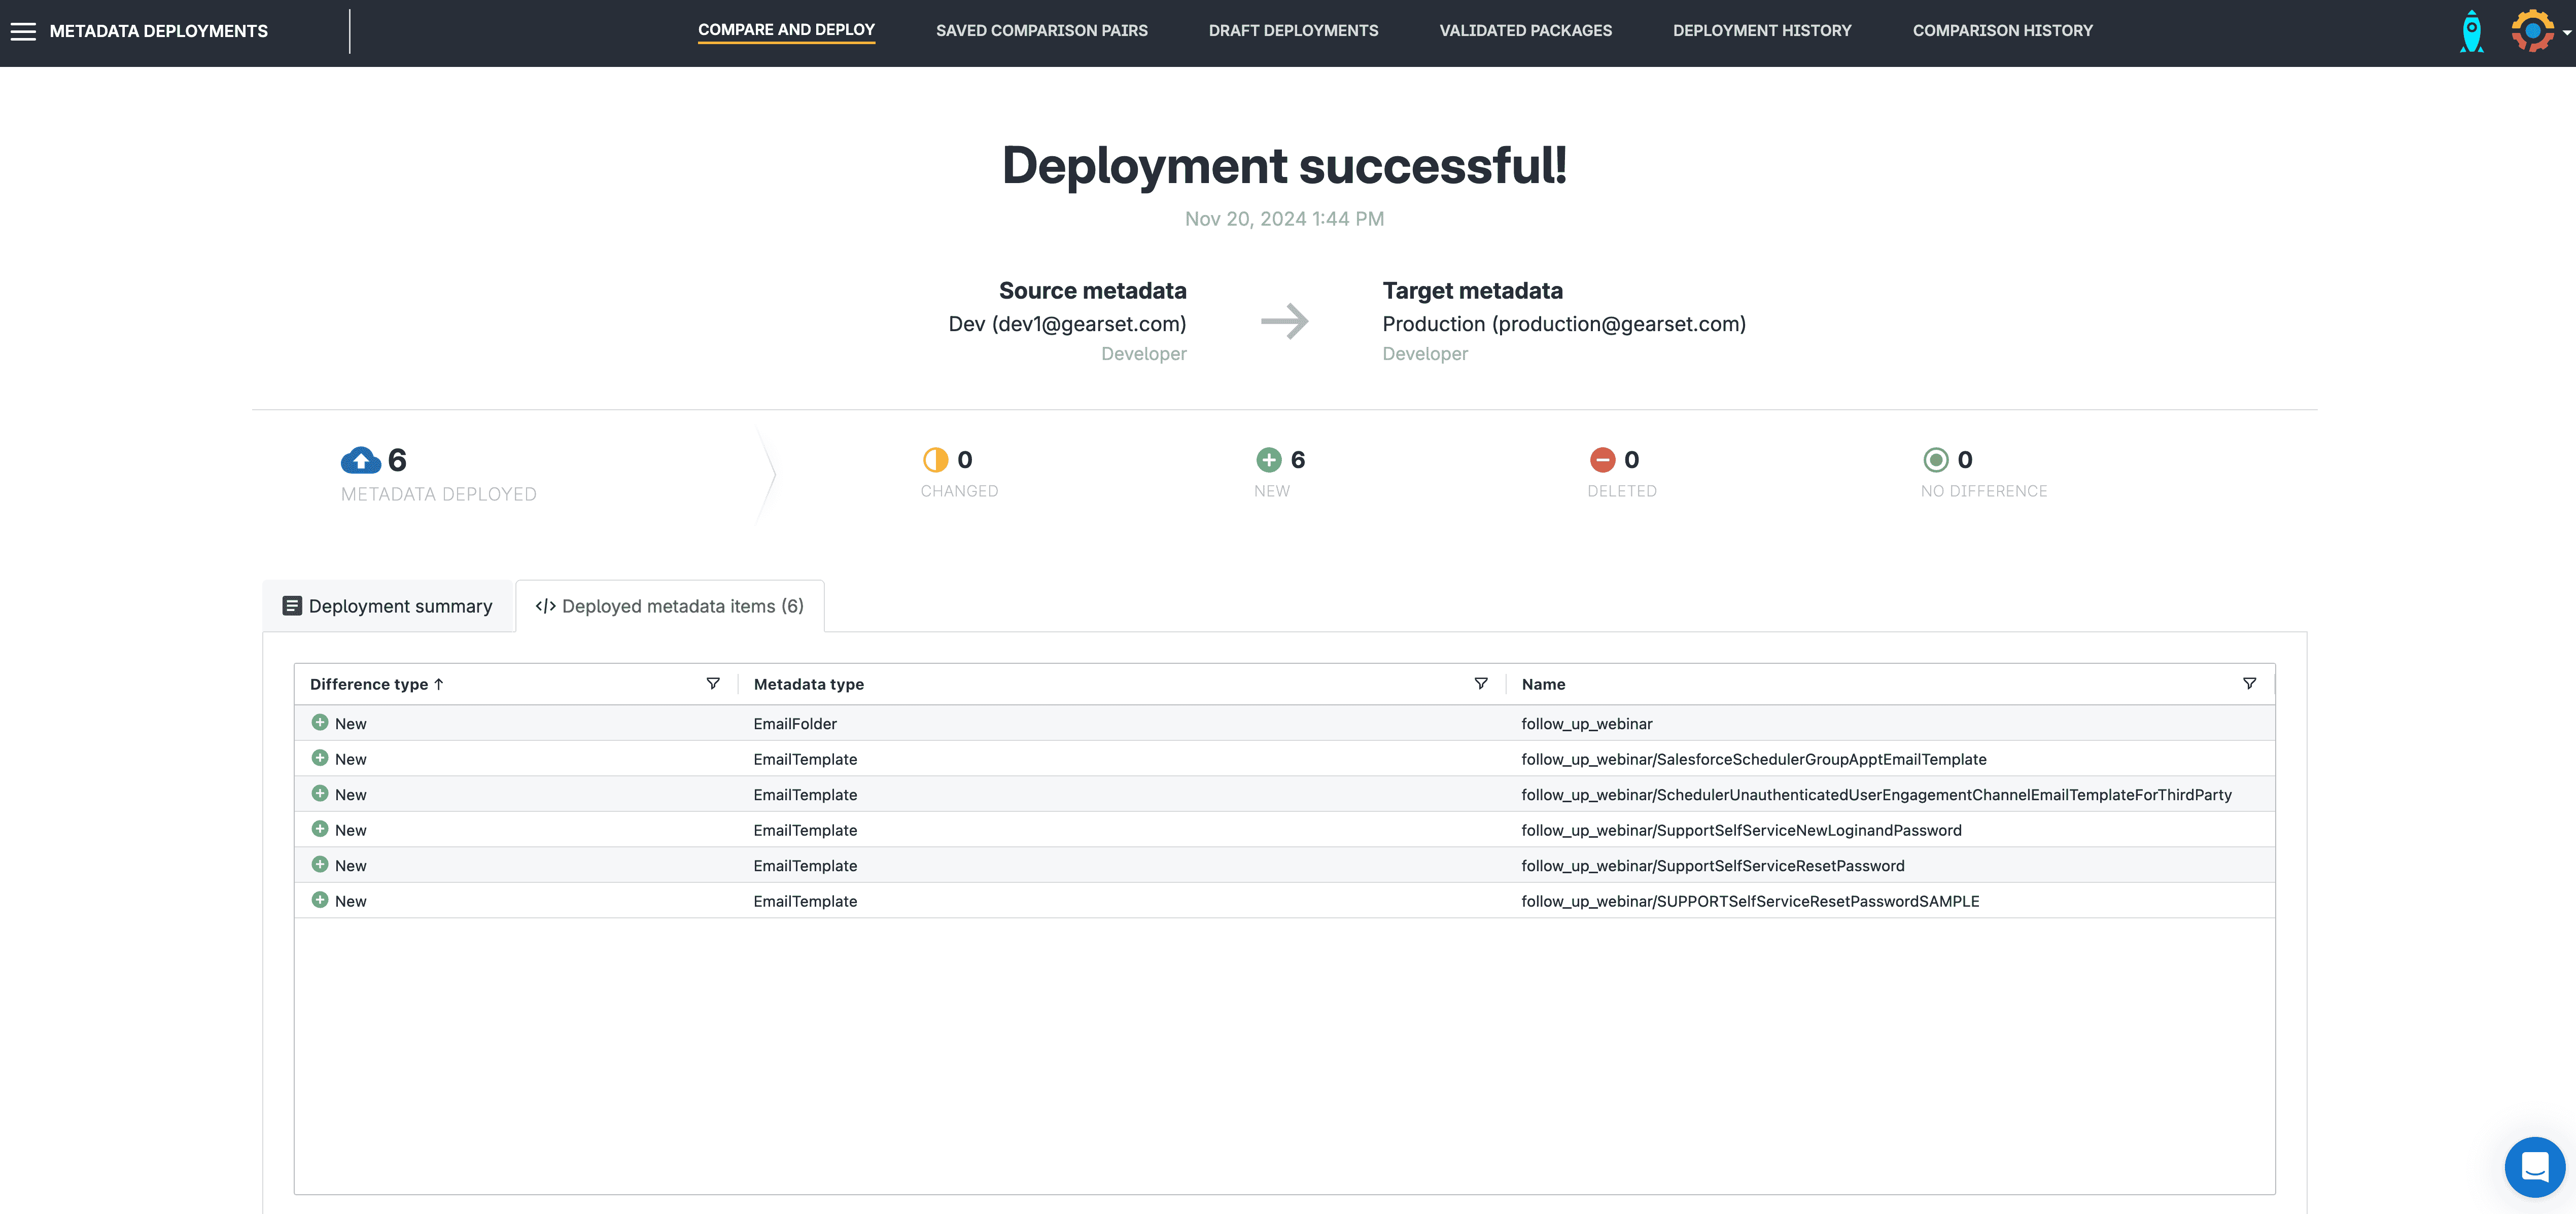Open the hamburger navigation menu
Screen dimensions: 2576x1214
pos(23,31)
